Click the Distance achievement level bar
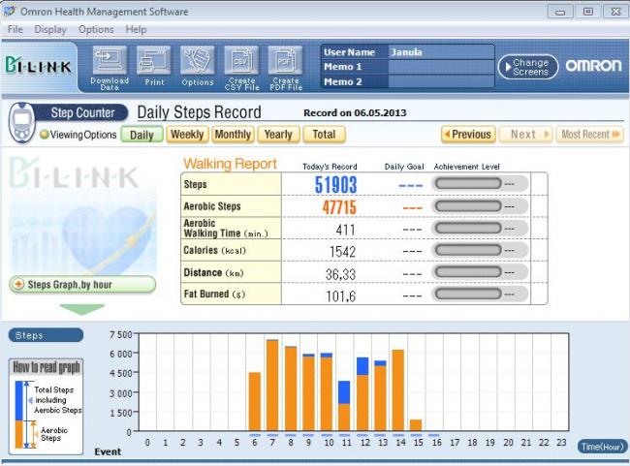 click(x=468, y=273)
